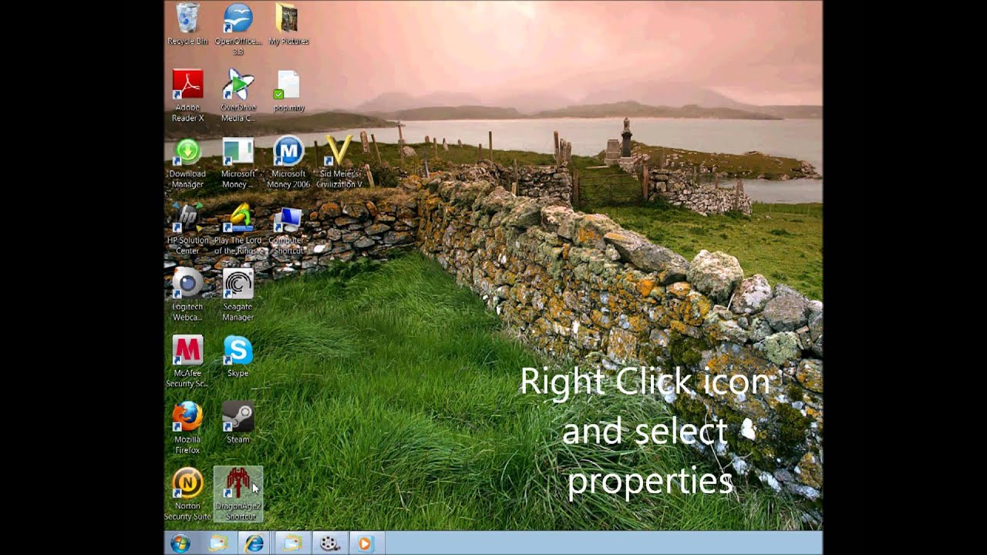Select the Recycle Bin desktop icon
Screen dimensions: 987x555
coord(187,24)
